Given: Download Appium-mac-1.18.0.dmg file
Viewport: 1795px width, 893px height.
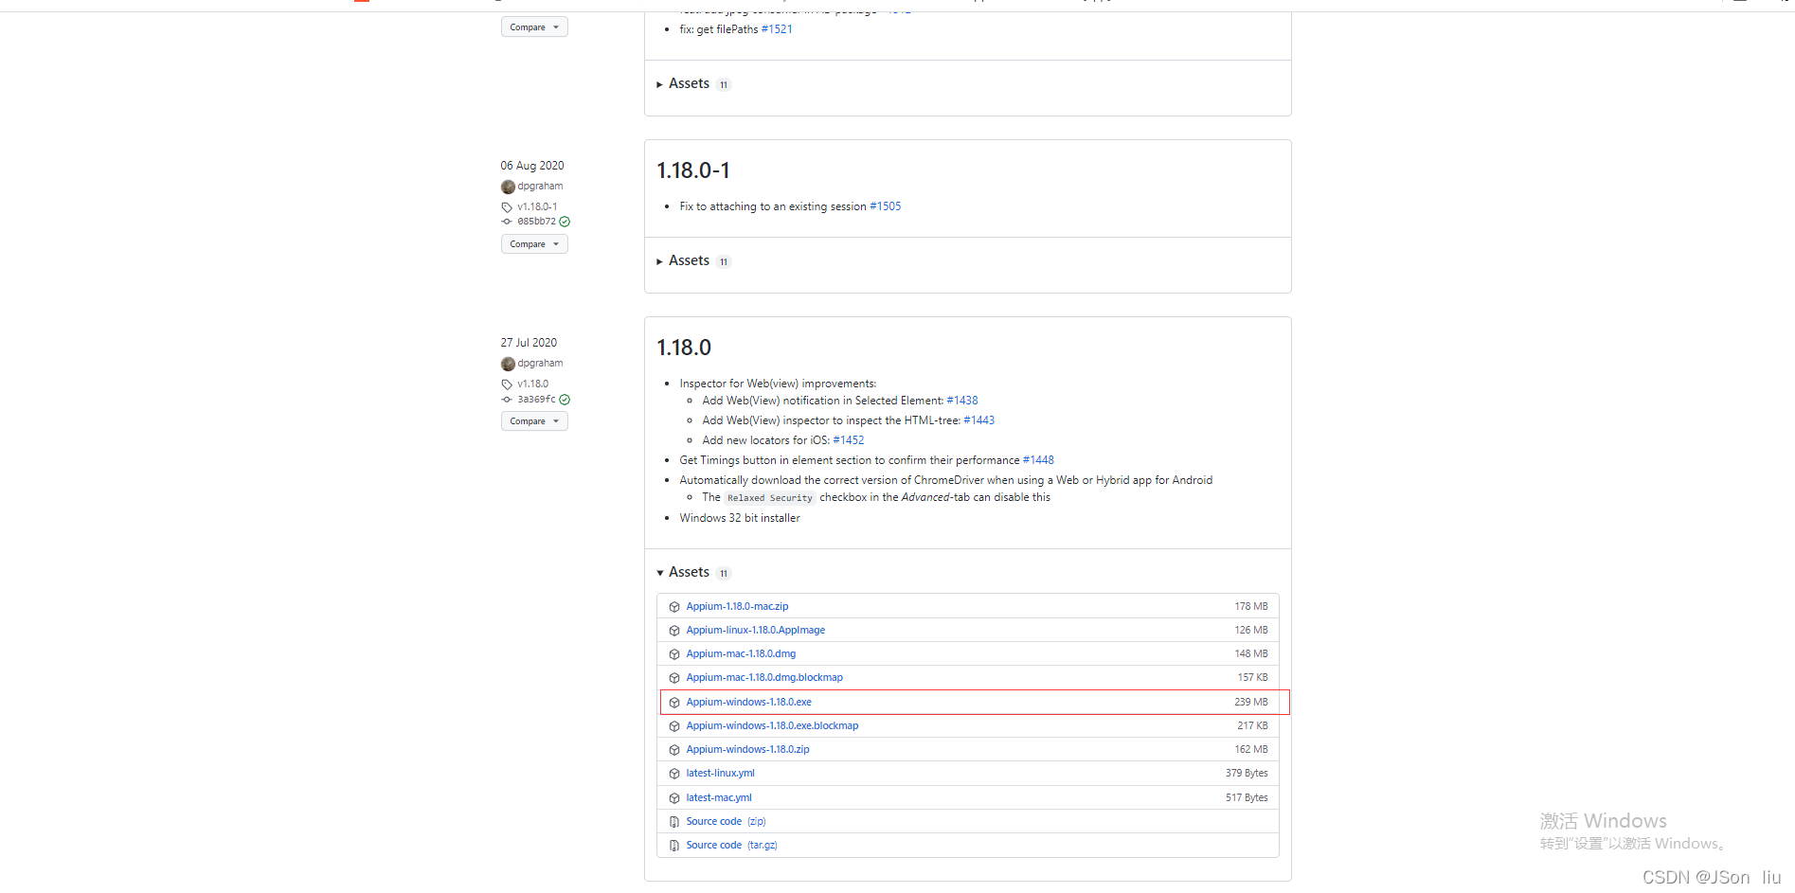Looking at the screenshot, I should pos(741,653).
